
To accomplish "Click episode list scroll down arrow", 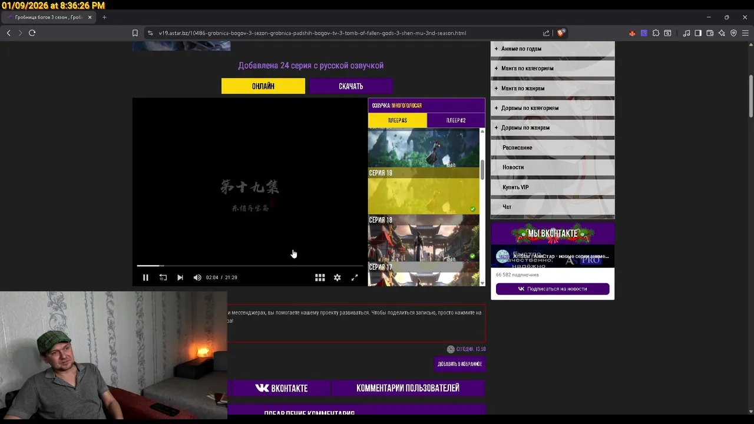I will tap(482, 283).
